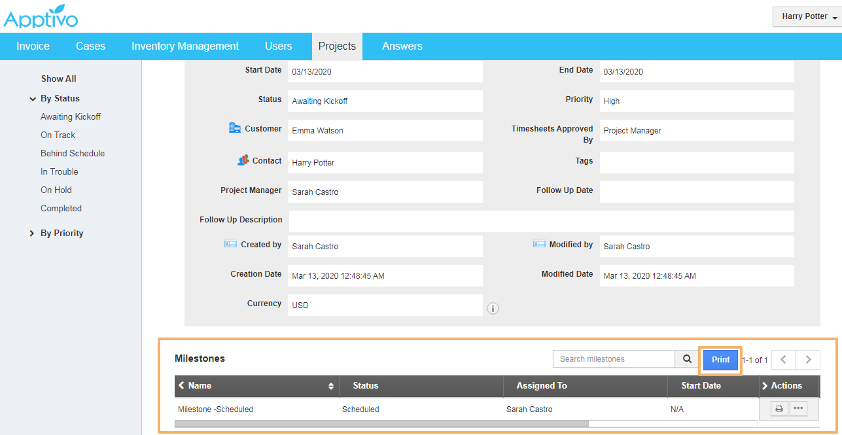Open the Inventory Management tab
Screen dimensions: 842x435
pos(185,46)
